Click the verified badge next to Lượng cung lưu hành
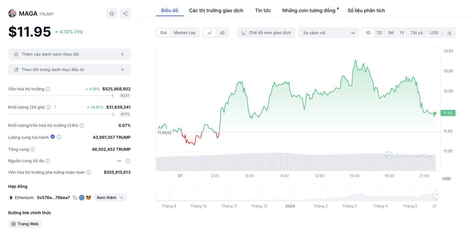The image size is (472, 228). click(x=53, y=137)
